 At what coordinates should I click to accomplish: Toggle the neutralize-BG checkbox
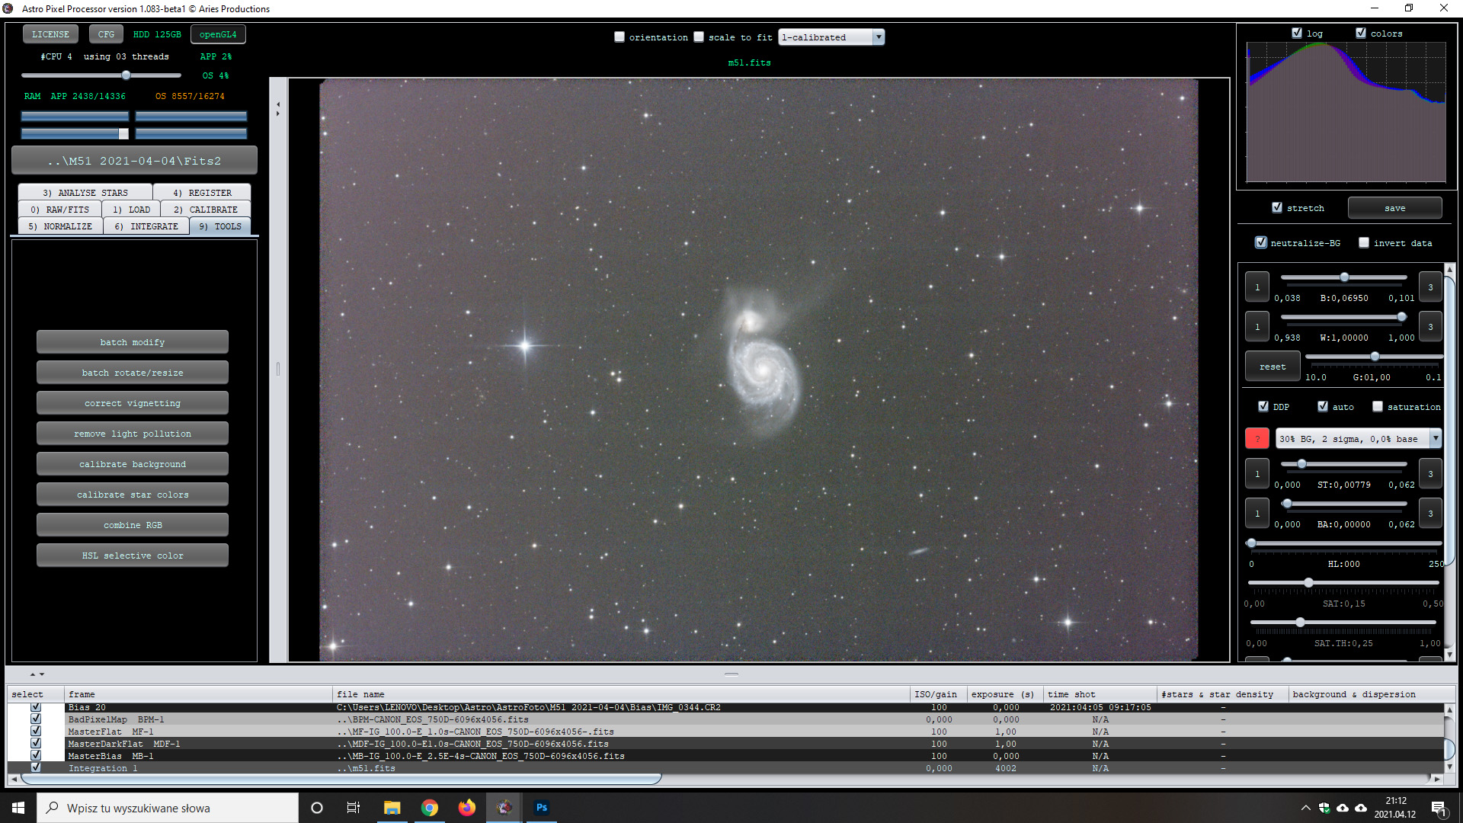click(1261, 242)
